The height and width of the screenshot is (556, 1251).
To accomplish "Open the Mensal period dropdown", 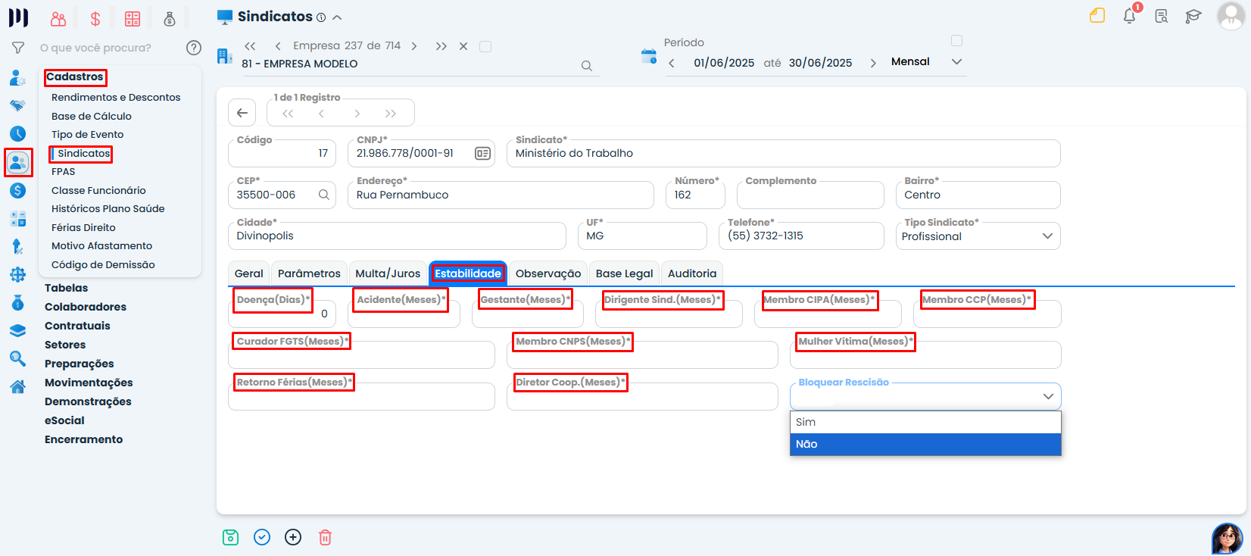I will [956, 62].
